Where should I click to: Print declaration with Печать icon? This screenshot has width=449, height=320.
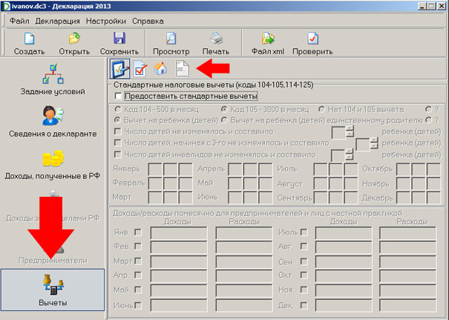tap(215, 43)
